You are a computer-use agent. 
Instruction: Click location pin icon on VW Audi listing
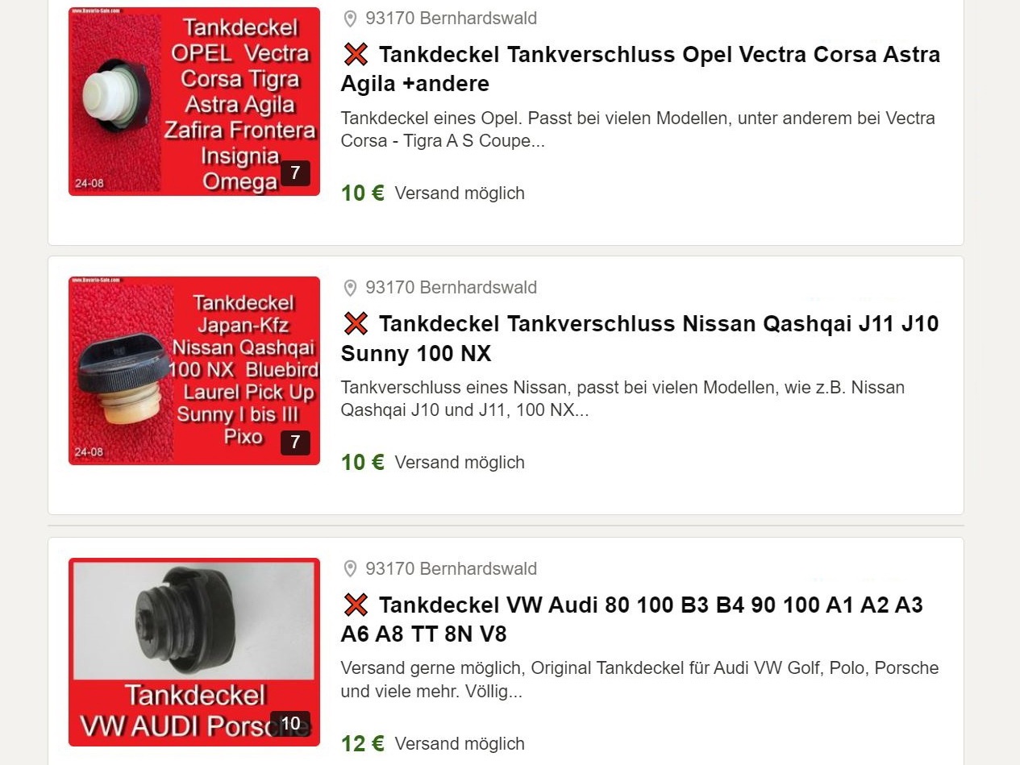tap(350, 569)
